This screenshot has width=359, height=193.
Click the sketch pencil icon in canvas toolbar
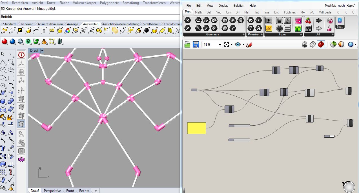coord(249,44)
